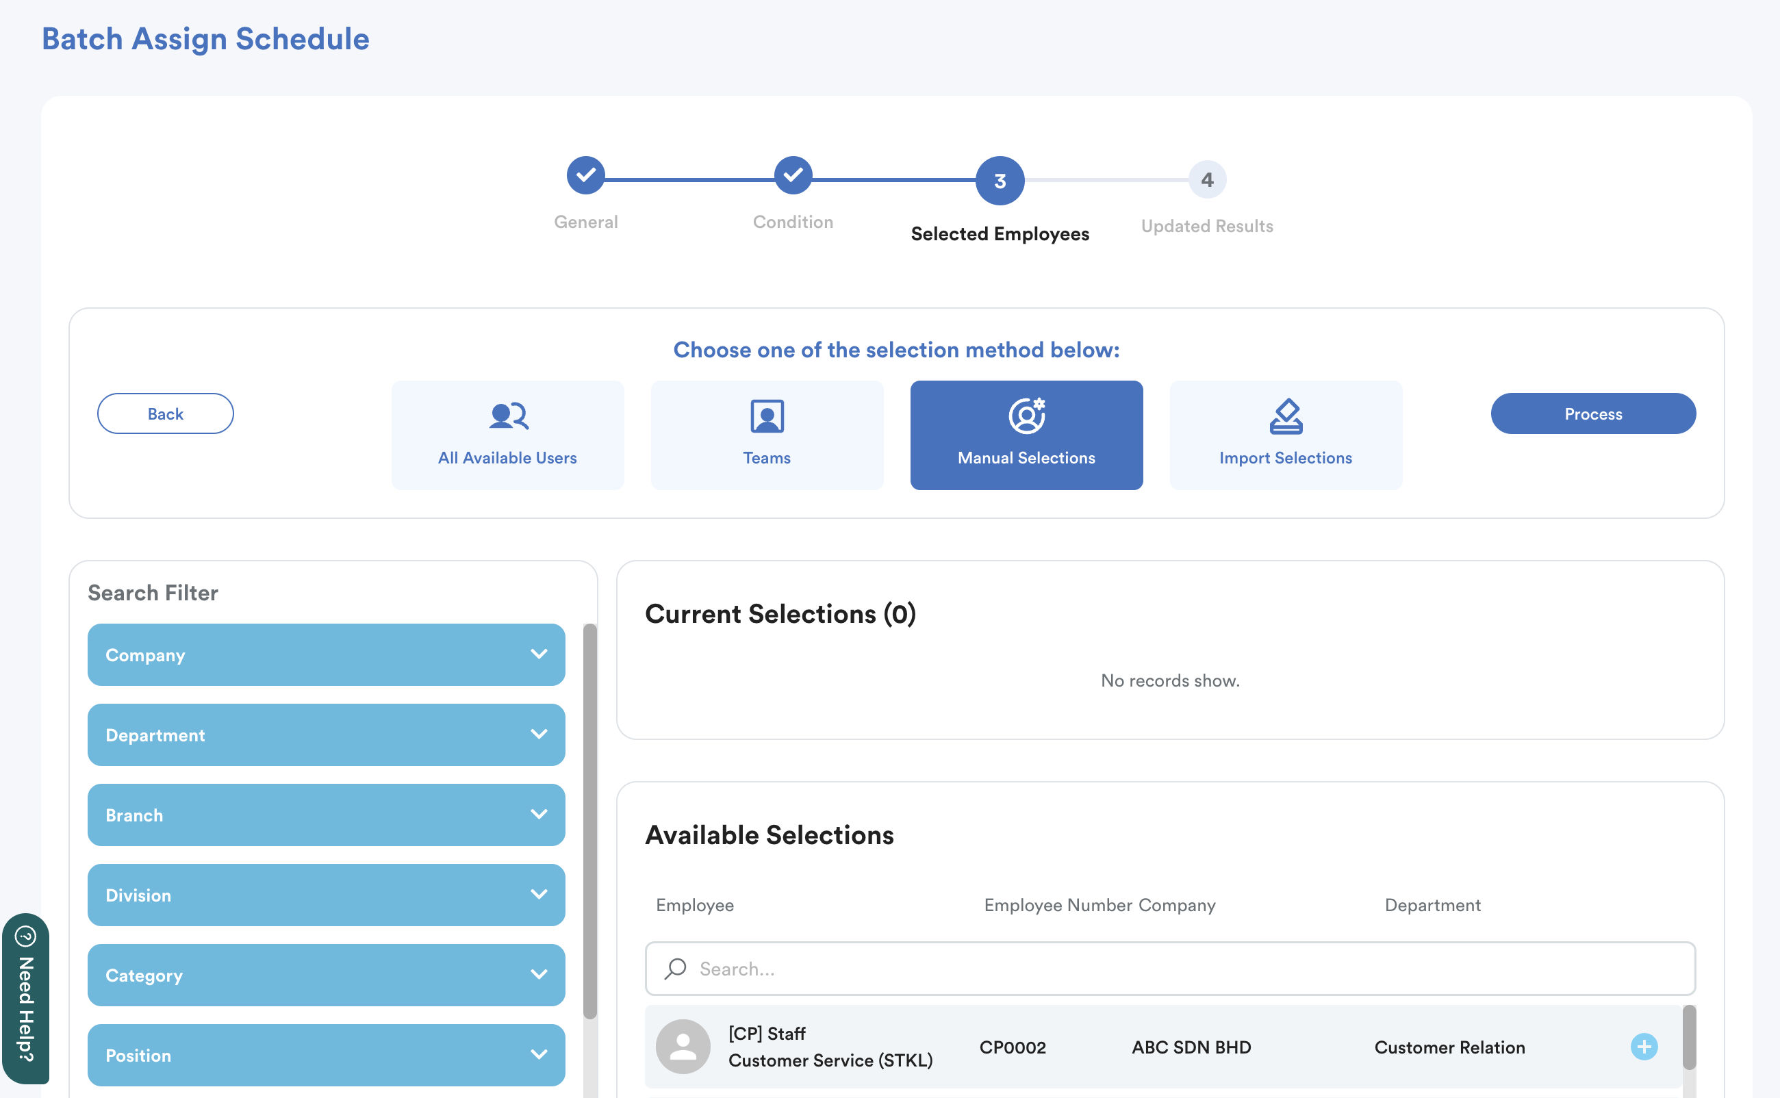Click the Process button

pos(1592,413)
